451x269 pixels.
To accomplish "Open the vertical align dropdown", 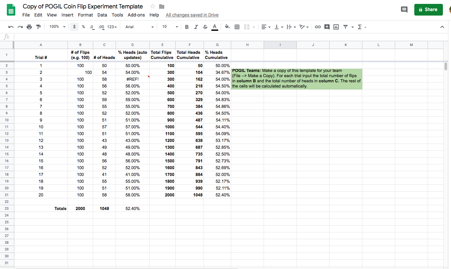I will 279,27.
